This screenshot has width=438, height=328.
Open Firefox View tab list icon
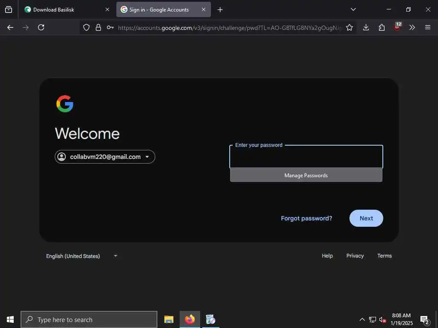9,9
